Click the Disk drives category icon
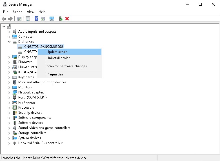The image size is (220, 161). 15,42
